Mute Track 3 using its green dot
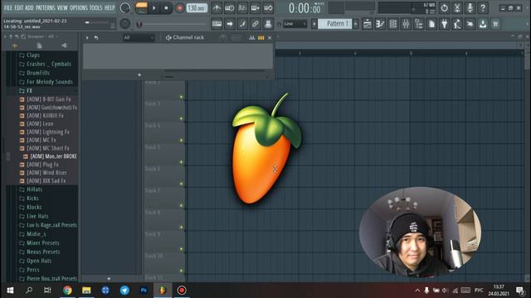This screenshot has height=298, width=531. 181,118
